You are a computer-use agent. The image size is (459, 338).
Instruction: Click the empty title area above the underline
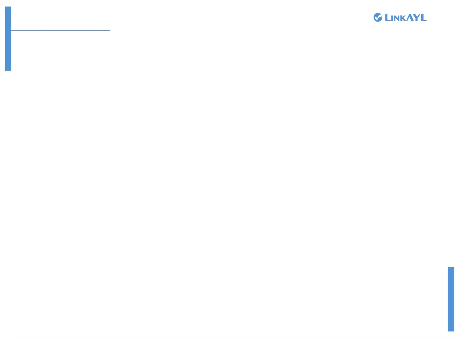pos(60,18)
